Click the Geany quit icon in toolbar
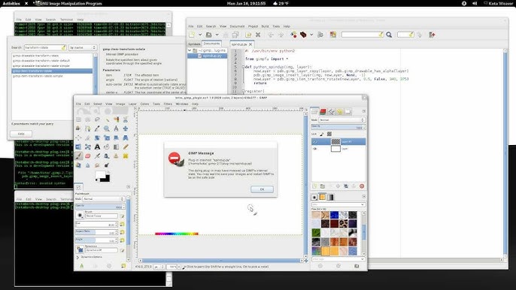Viewport: 516px width, 290px height. (x=432, y=35)
